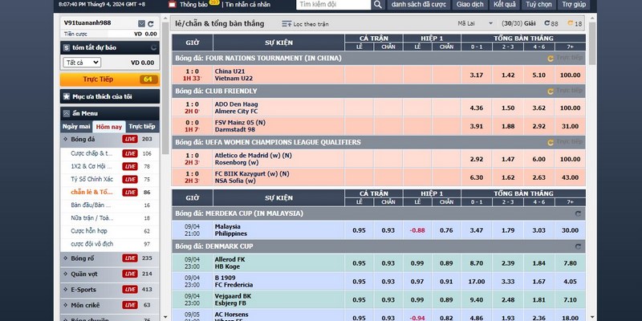Refresh Merdeka Cup section
The height and width of the screenshot is (321, 642).
pos(578,213)
